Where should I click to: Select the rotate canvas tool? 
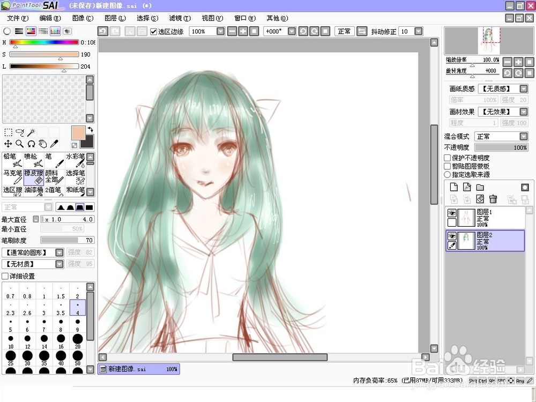(32, 144)
